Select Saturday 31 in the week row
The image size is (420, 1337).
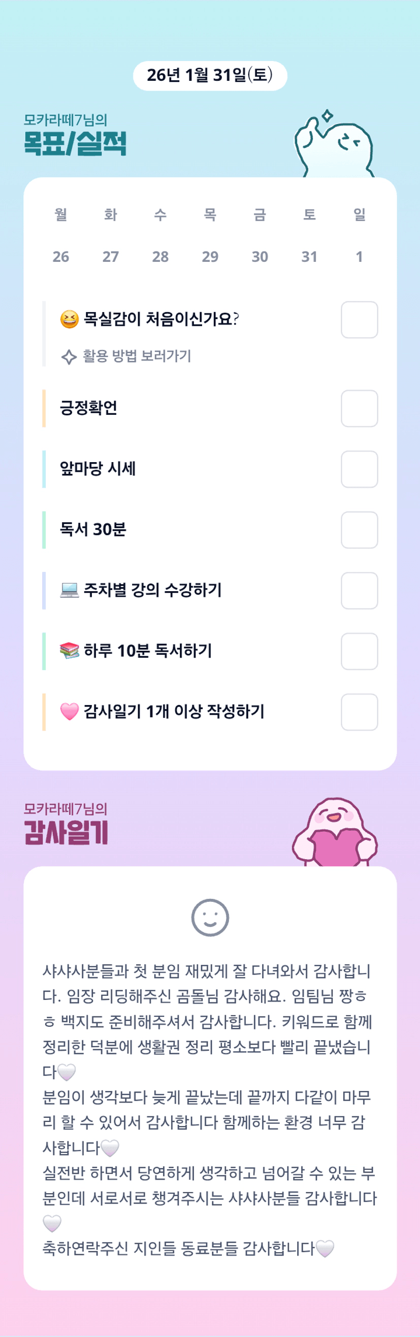pyautogui.click(x=310, y=256)
